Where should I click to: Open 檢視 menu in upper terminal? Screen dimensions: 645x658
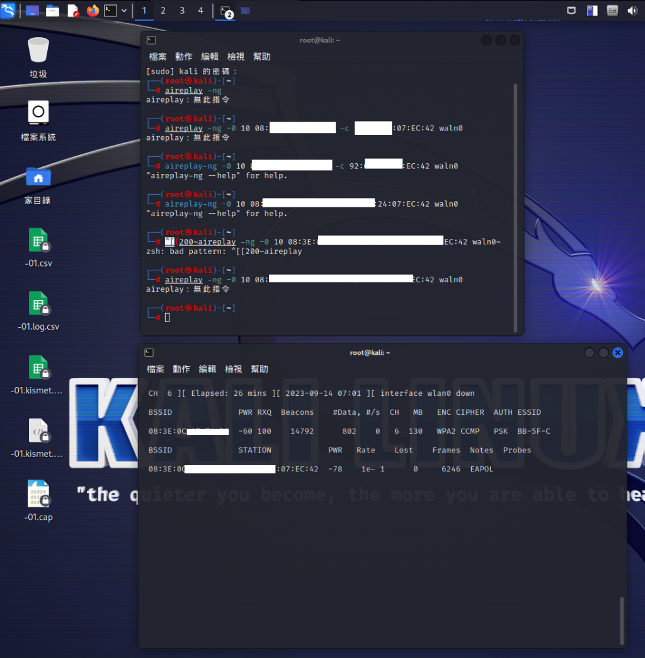click(x=236, y=57)
